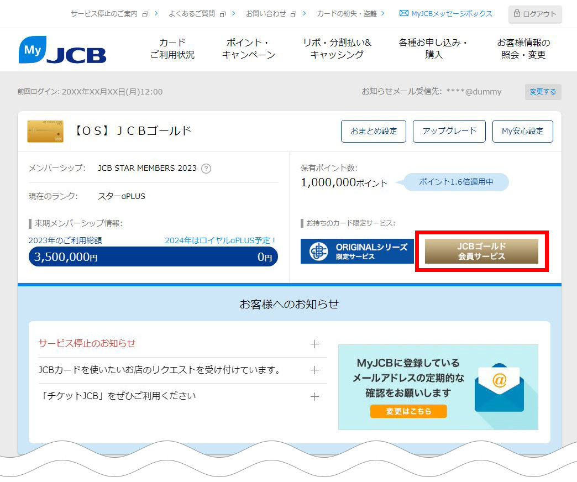Click the お客様へのお知らせ heading
This screenshot has height=482, width=577.
pyautogui.click(x=289, y=304)
